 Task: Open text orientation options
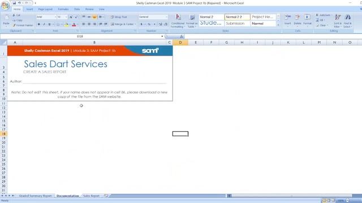pos(101,17)
